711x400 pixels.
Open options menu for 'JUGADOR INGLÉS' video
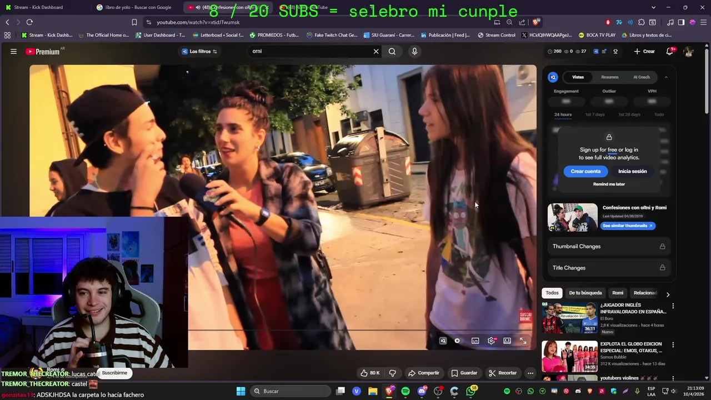(x=673, y=306)
